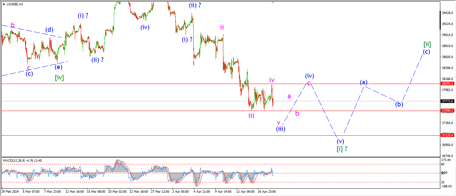Click the 38186.0 price scale value
This screenshot has width=456, height=196.
(x=447, y=79)
